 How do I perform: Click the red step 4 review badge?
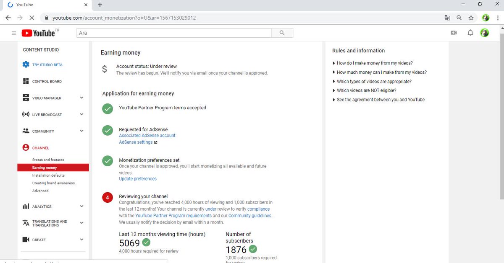click(108, 197)
